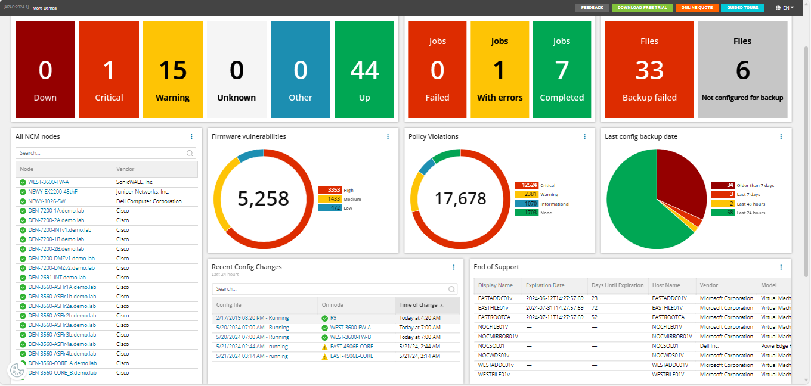Open More Demos menu
Viewport: 811px width, 386px height.
pos(46,8)
